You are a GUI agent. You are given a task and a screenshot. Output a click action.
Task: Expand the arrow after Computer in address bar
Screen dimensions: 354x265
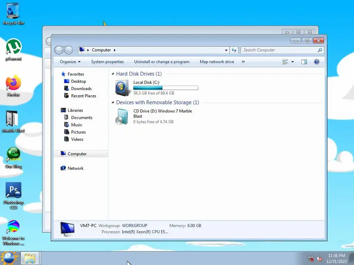115,50
